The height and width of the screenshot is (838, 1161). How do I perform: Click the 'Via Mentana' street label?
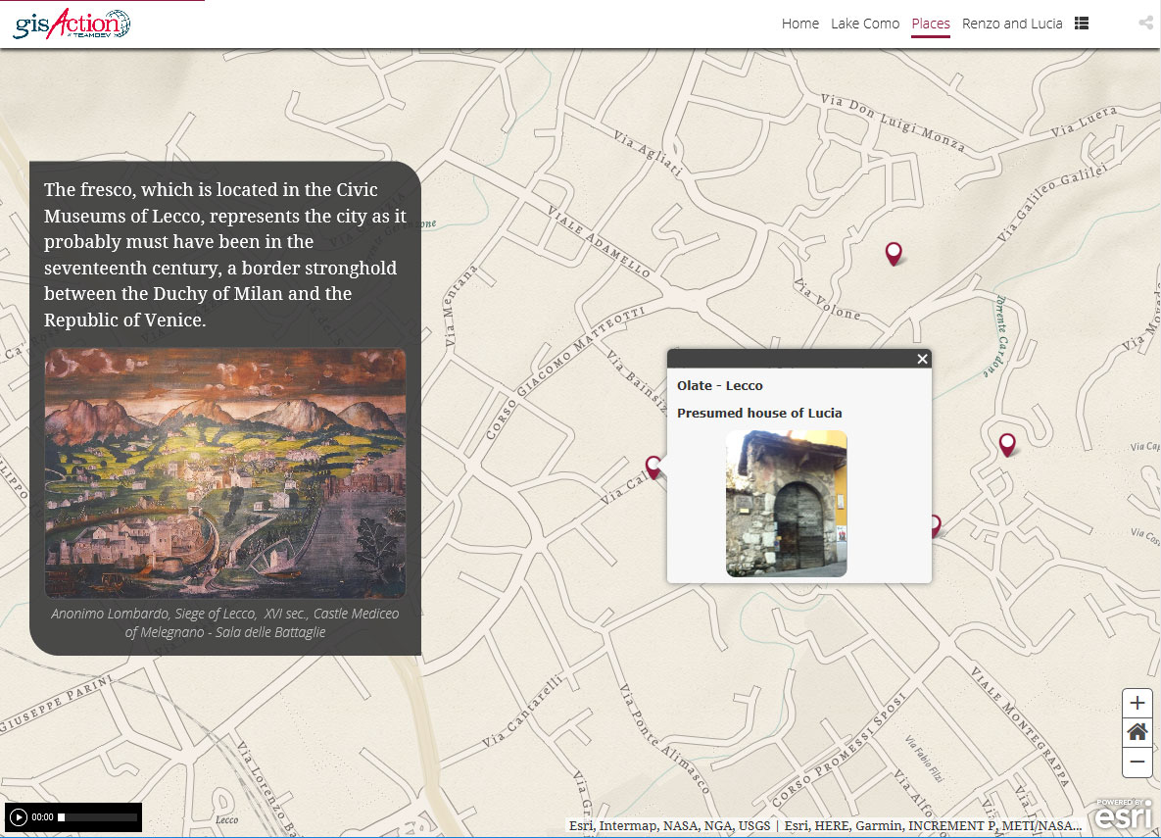460,305
